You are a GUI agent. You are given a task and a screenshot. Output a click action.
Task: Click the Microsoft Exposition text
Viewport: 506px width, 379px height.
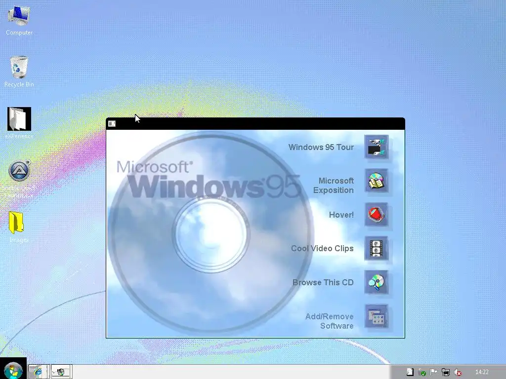coord(334,186)
